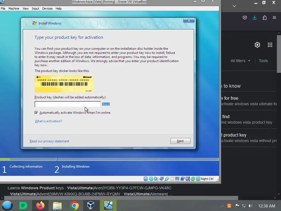Click the product key text field
Image resolution: width=281 pixels, height=211 pixels.
[68, 104]
